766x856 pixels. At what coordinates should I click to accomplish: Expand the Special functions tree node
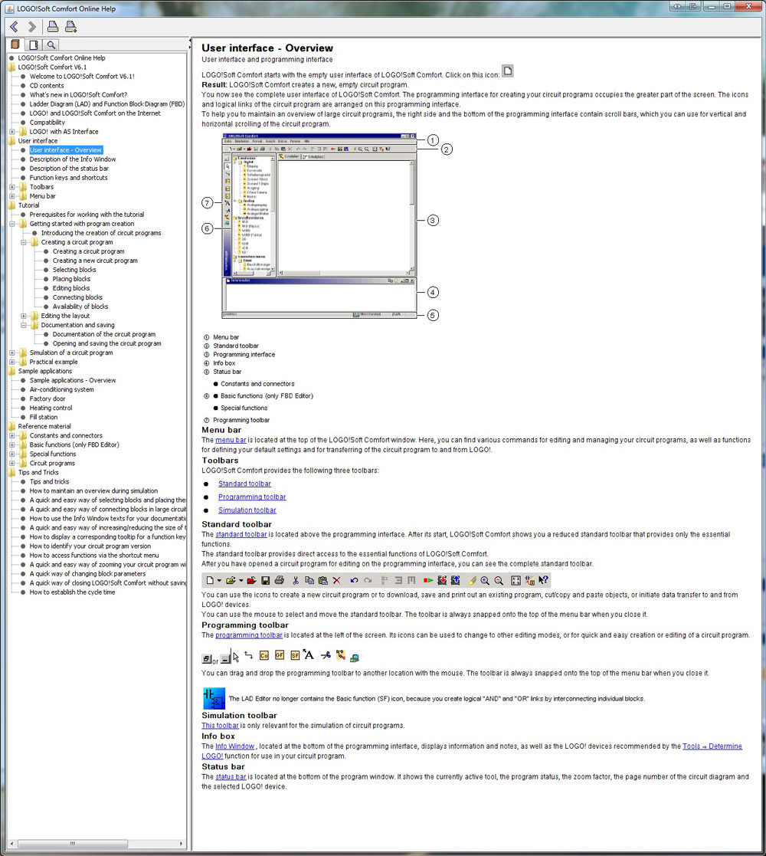(12, 454)
